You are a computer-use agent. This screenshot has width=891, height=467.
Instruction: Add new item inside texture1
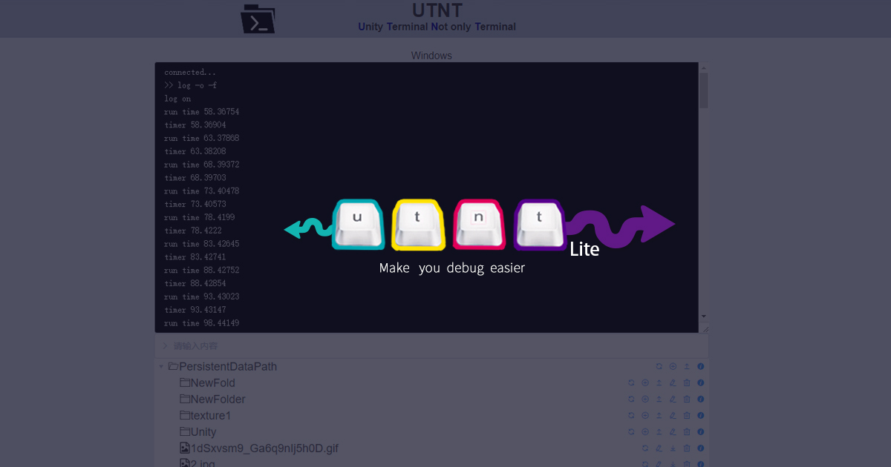click(645, 415)
